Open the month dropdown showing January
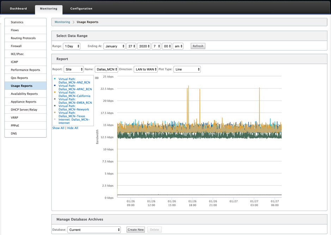Viewport: 331px width, 235px height. [114, 46]
